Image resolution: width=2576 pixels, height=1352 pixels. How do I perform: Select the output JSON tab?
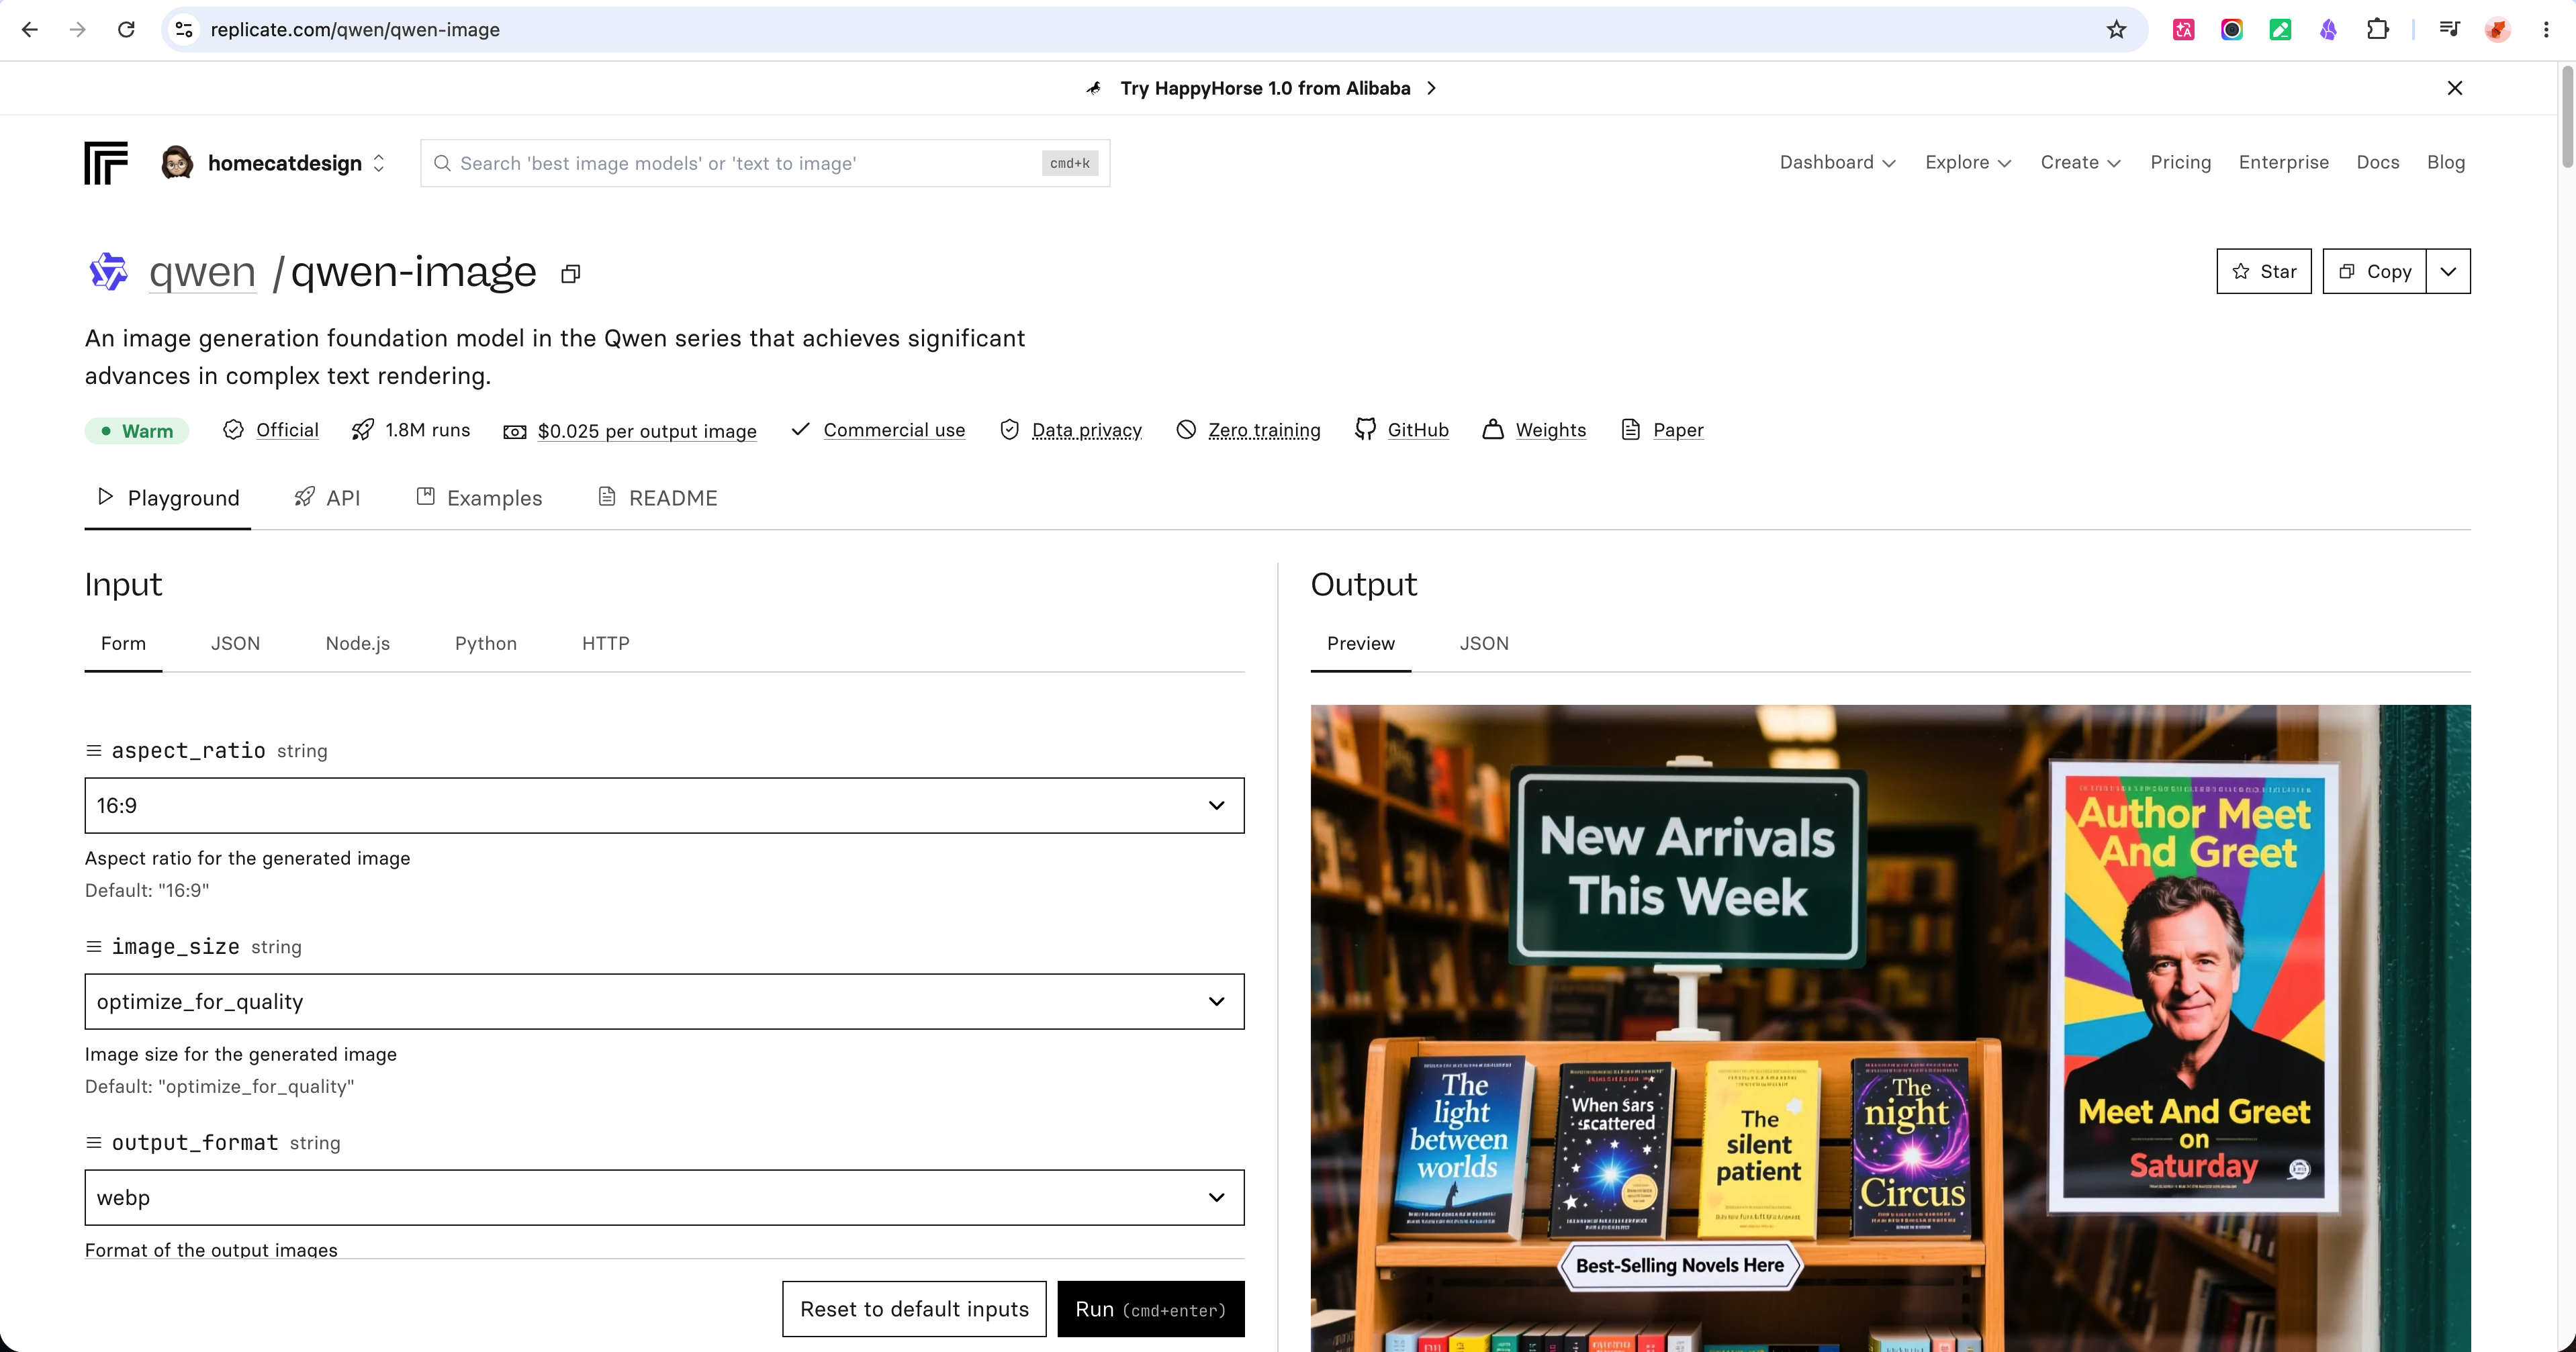1483,643
